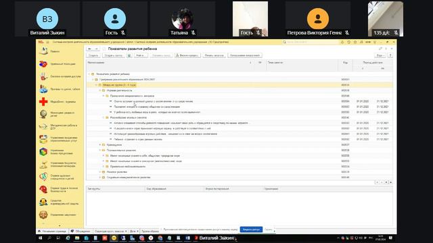Expand the Социально-коммуникативное развитие folder
433x243 pixels.
coord(99,178)
